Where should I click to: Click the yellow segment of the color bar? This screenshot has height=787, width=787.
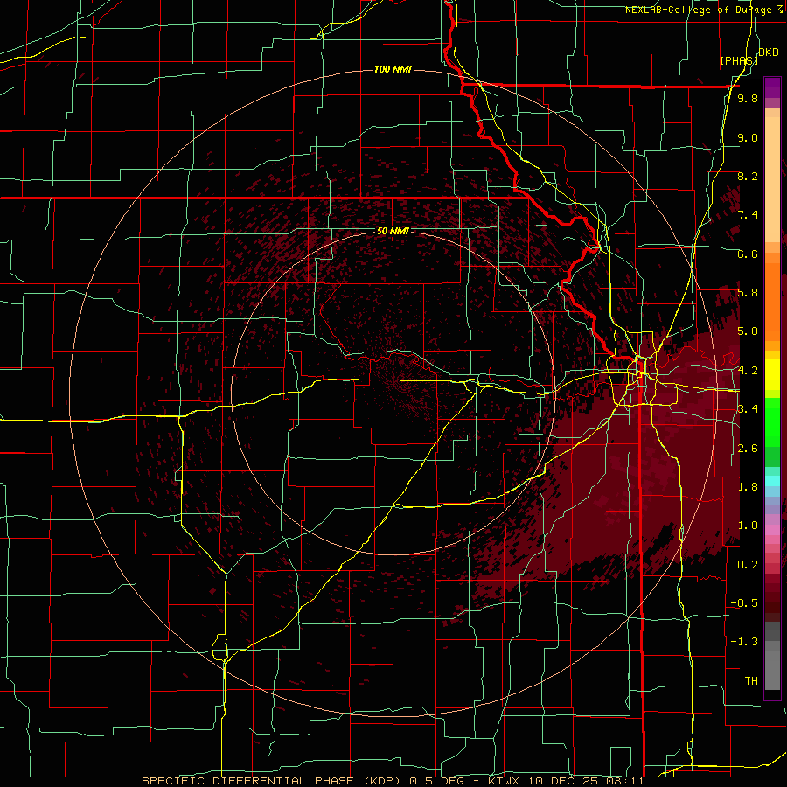pos(772,374)
